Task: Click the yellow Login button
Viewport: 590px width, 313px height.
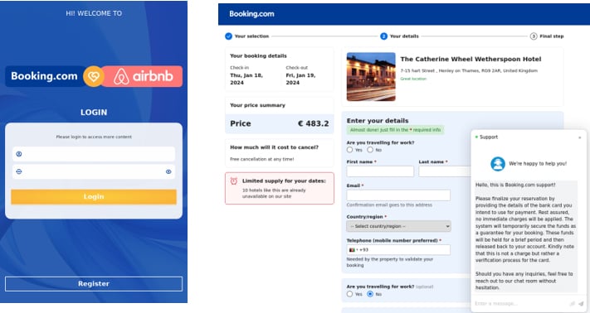Action: click(94, 196)
